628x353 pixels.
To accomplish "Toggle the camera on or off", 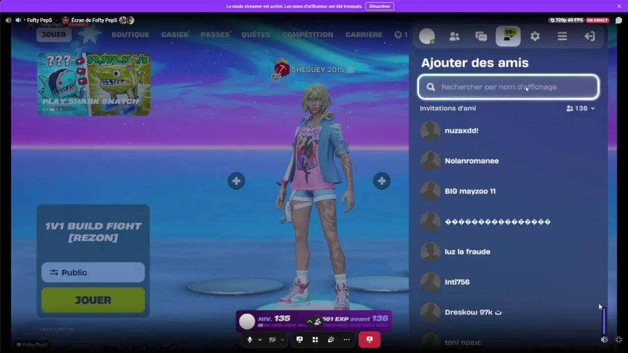I will tap(272, 339).
